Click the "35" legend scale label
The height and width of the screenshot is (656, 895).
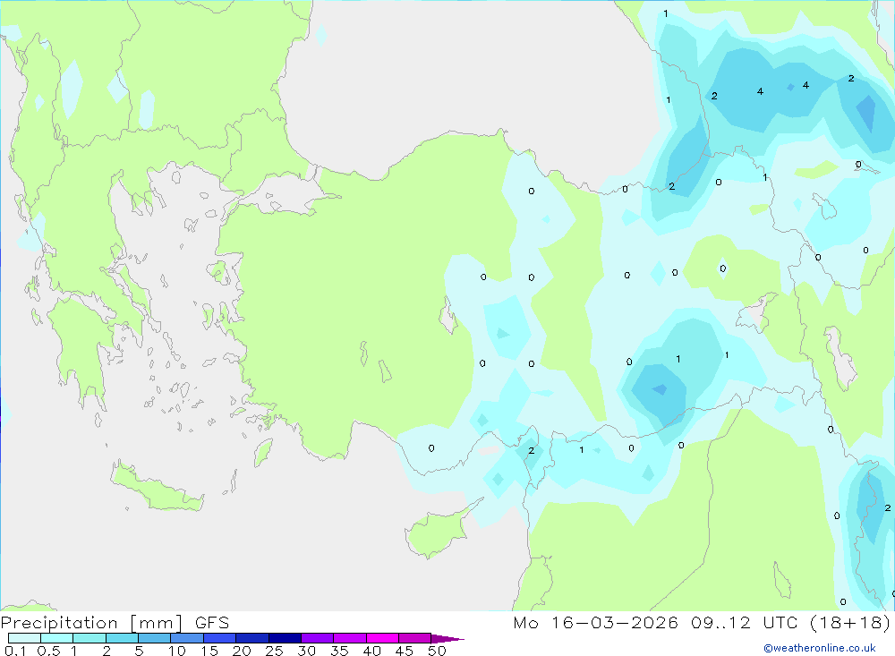(339, 651)
